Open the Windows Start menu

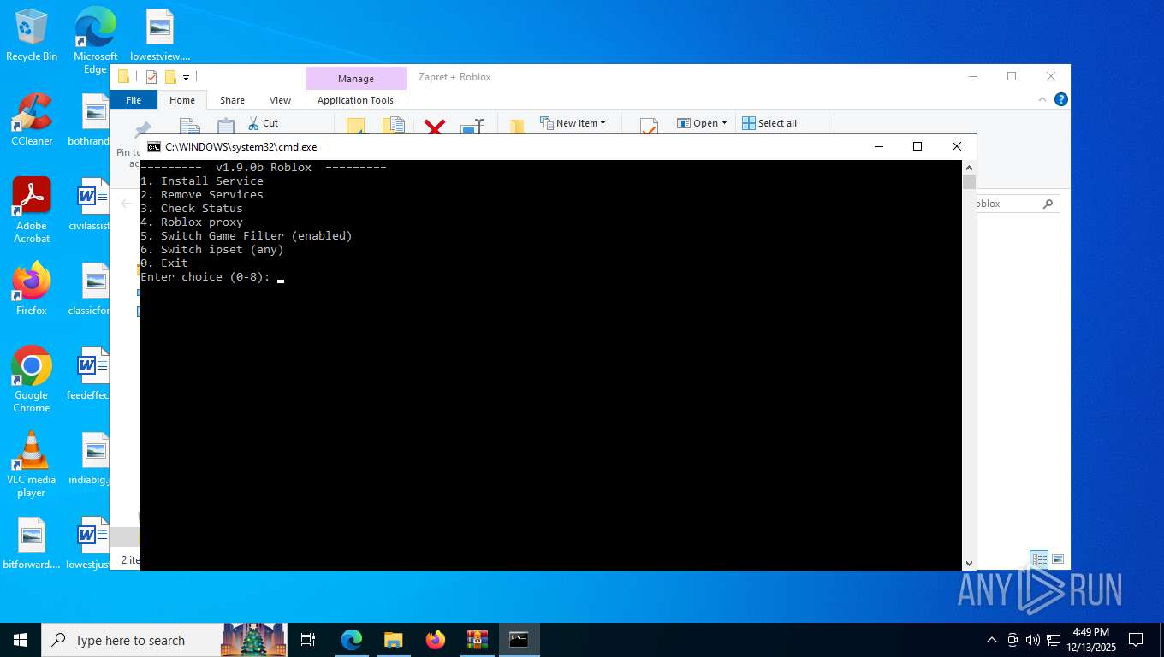[21, 640]
